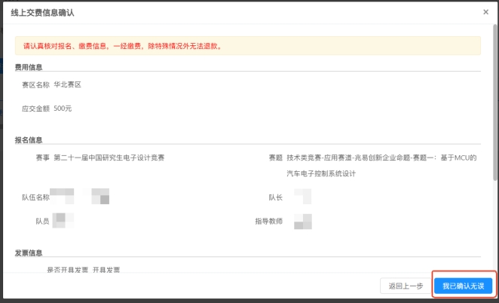This screenshot has width=499, height=303.
Task: Go back with 返回上一步 button
Action: 405,286
